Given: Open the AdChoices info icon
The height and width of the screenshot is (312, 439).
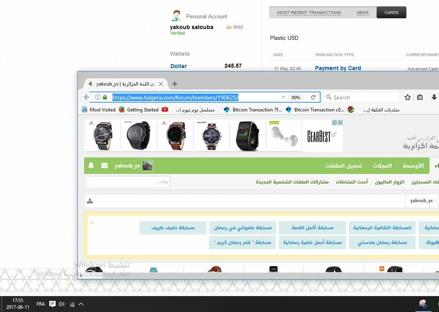Looking at the screenshot, I should coord(335,123).
